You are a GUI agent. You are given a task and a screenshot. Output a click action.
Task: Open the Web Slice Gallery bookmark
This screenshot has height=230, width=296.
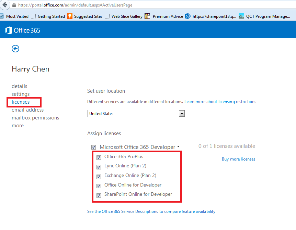point(124,16)
